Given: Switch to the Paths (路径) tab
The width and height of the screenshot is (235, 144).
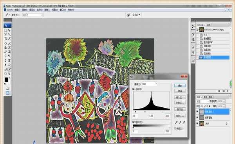Looking at the screenshot, I should 211,97.
